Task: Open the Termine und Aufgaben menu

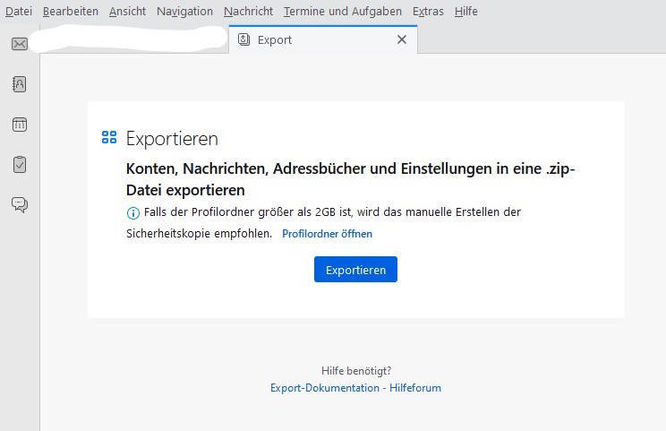Action: tap(342, 12)
